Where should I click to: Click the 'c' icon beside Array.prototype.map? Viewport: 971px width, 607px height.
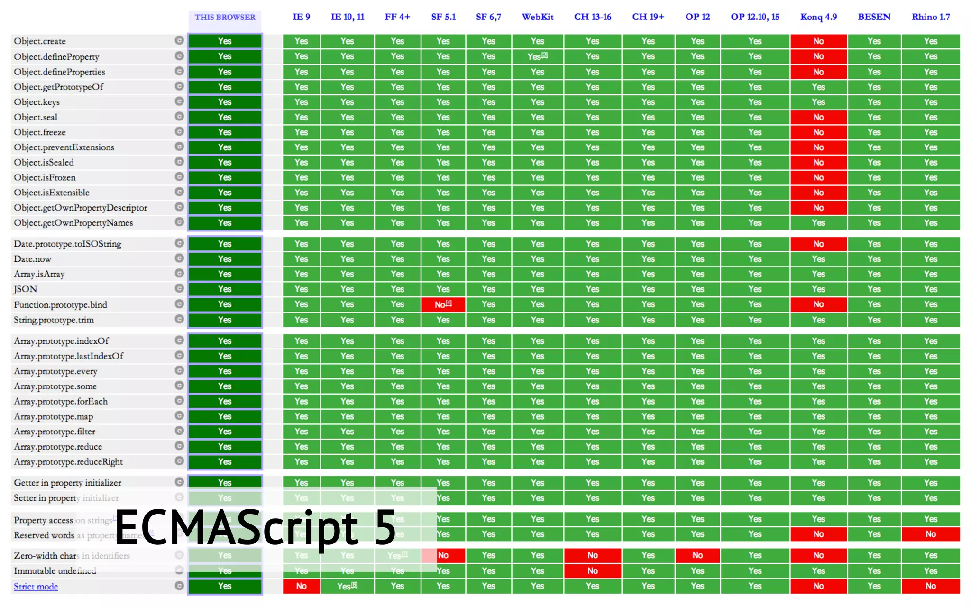click(179, 416)
